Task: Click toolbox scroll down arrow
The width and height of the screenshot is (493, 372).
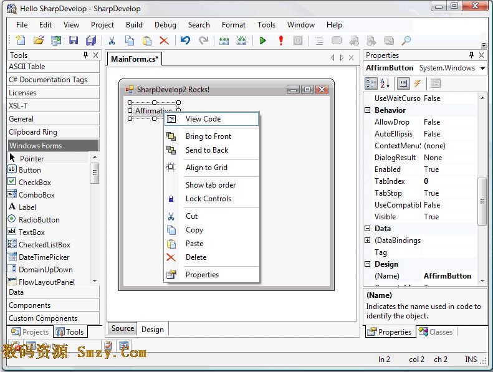Action: coord(95,281)
